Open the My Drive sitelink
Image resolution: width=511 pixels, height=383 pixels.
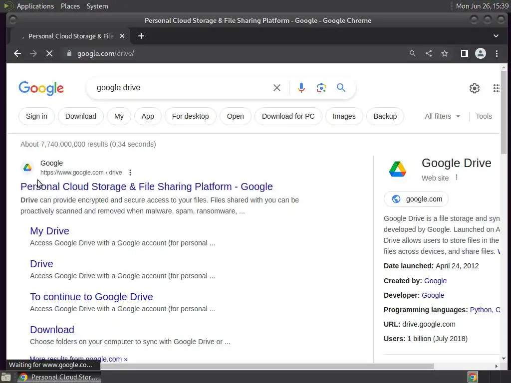click(49, 231)
